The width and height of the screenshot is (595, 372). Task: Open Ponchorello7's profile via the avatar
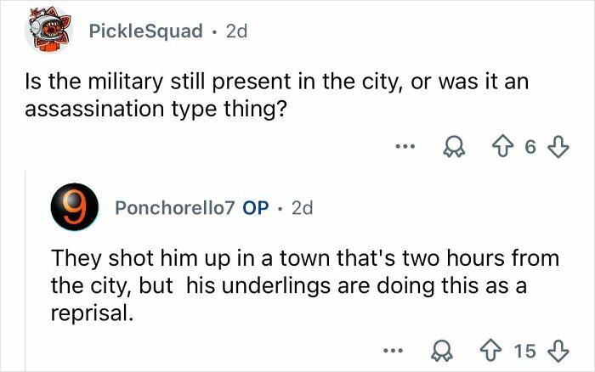(72, 207)
